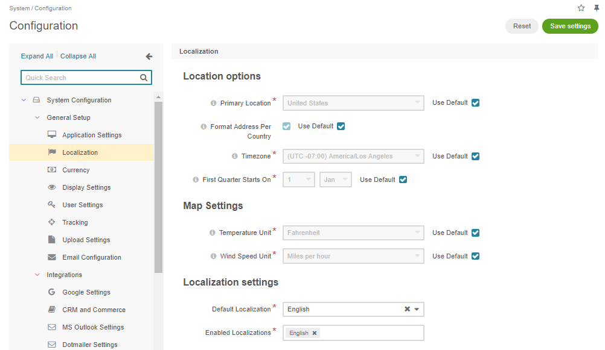
Task: Uncheck Use Default for Wind Speed Unit
Action: (x=475, y=256)
